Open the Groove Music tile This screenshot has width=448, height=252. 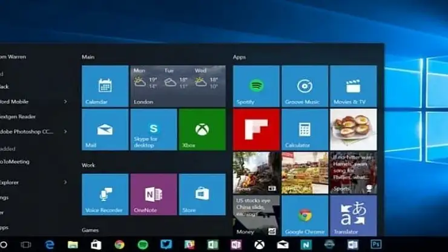click(x=305, y=86)
